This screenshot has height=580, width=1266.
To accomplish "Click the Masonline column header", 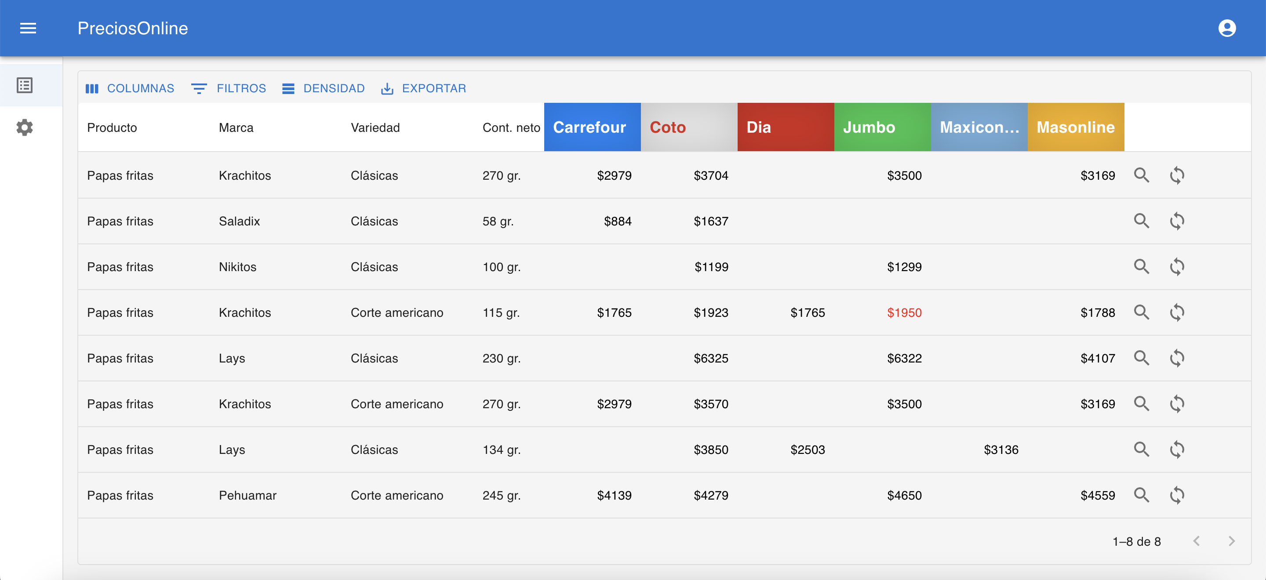I will point(1075,127).
